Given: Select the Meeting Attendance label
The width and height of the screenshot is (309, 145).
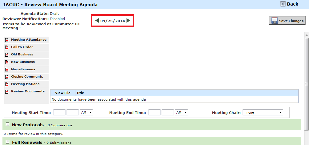Looking at the screenshot, I should click(x=29, y=40).
